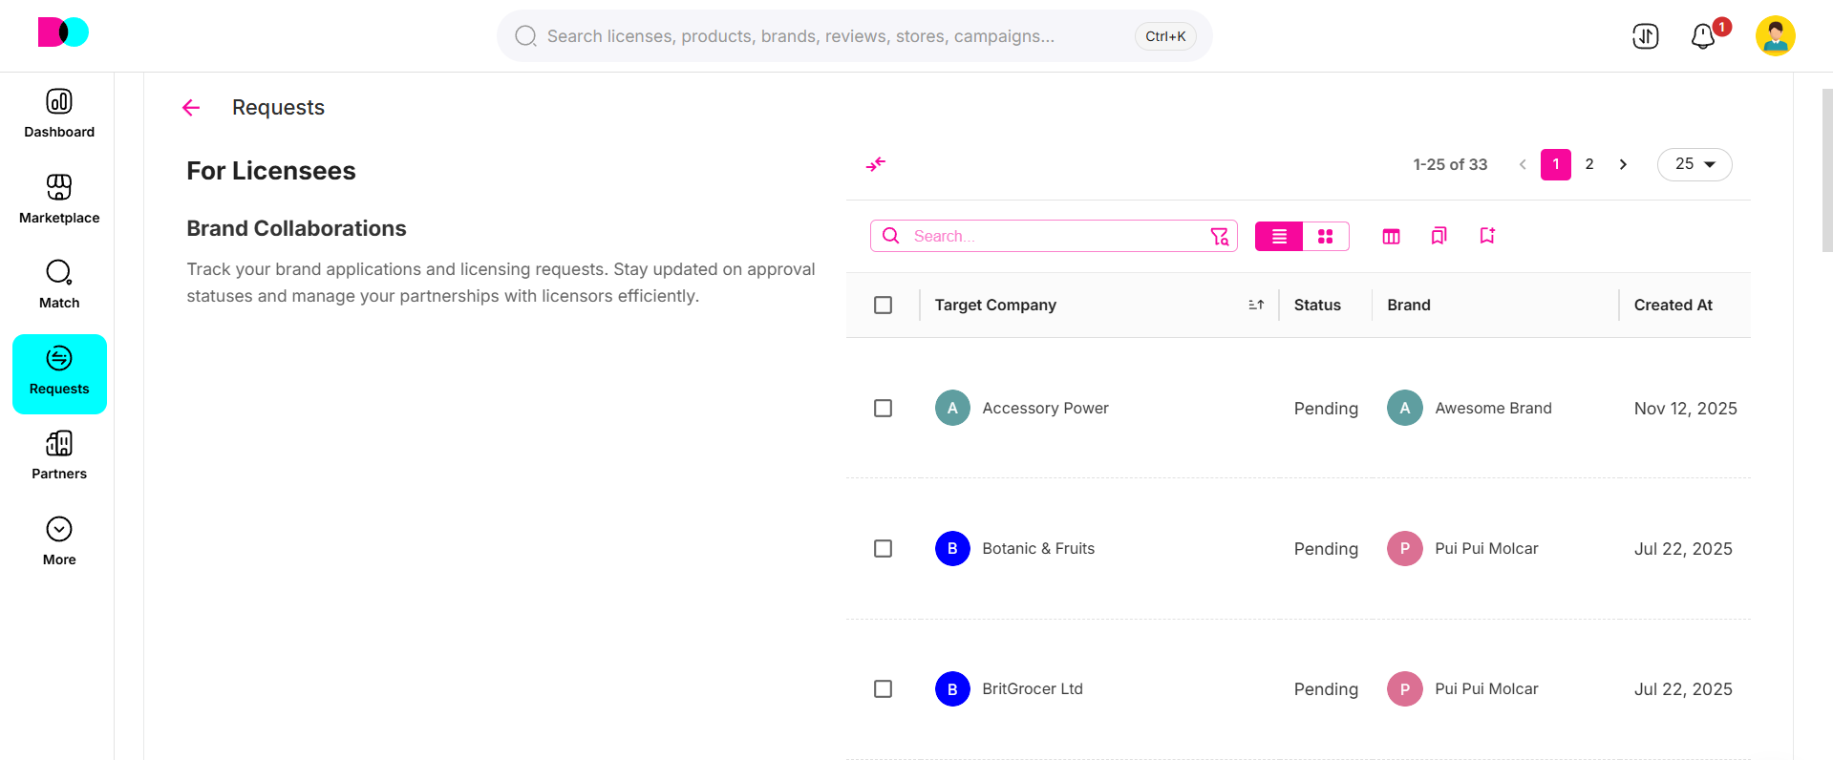Go to the next page chevron

[x=1623, y=164]
